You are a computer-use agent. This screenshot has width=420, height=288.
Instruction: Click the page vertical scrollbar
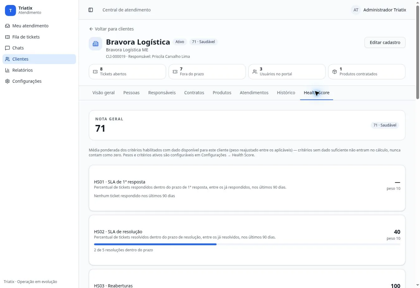click(418, 52)
